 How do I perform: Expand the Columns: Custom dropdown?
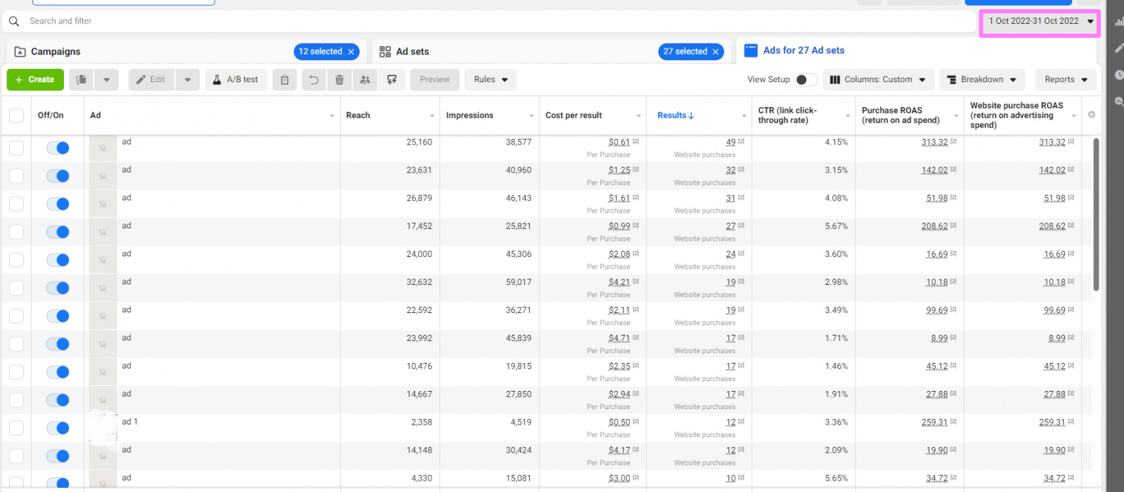point(878,80)
